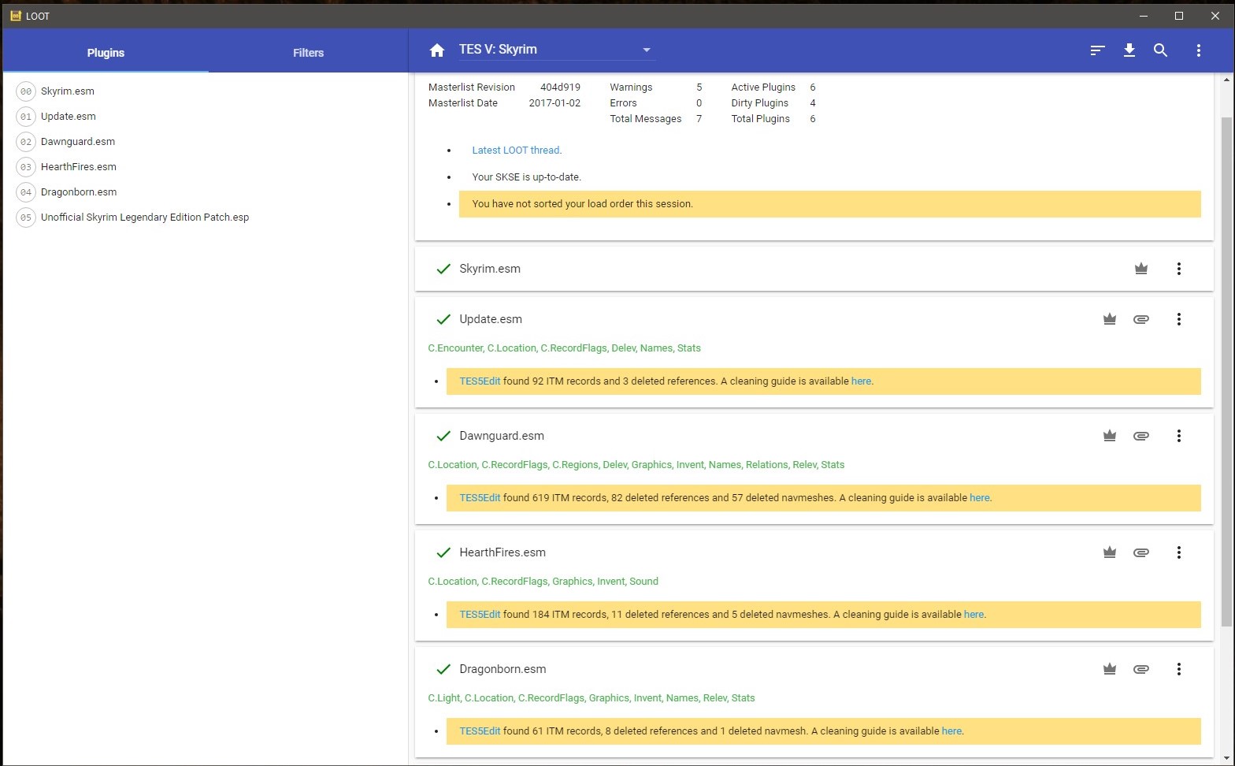Select Update.esm in the sidebar list
This screenshot has height=766, width=1235.
[x=69, y=117]
